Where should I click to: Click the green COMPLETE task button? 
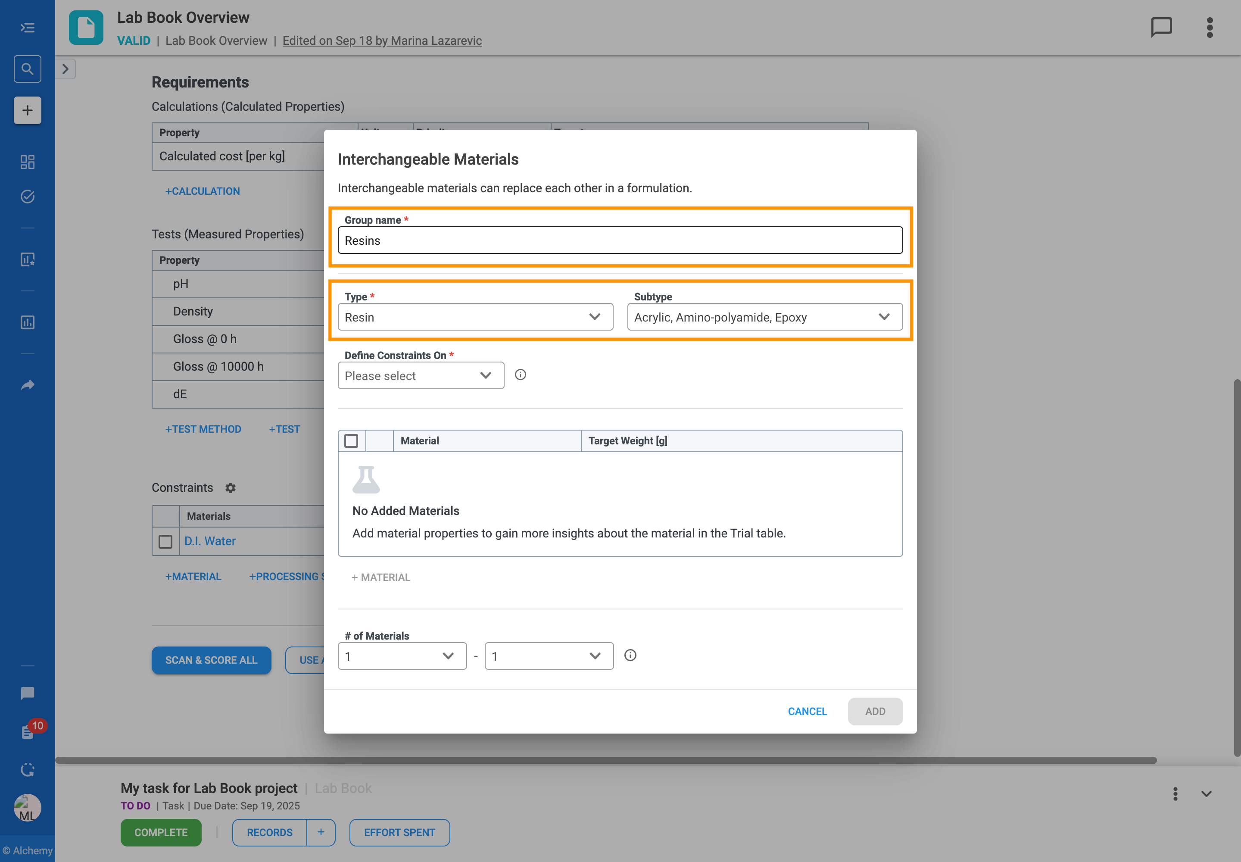coord(160,832)
